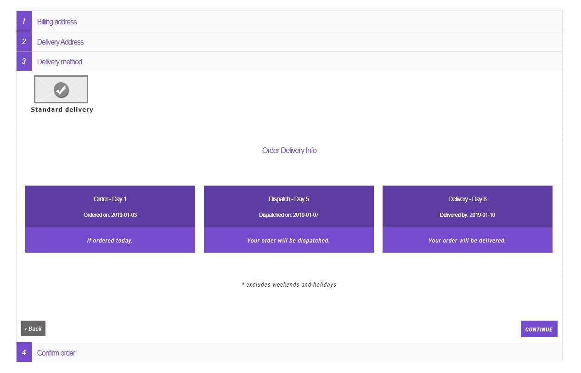Expand the Delivery Address step
The image size is (581, 373).
pos(289,41)
